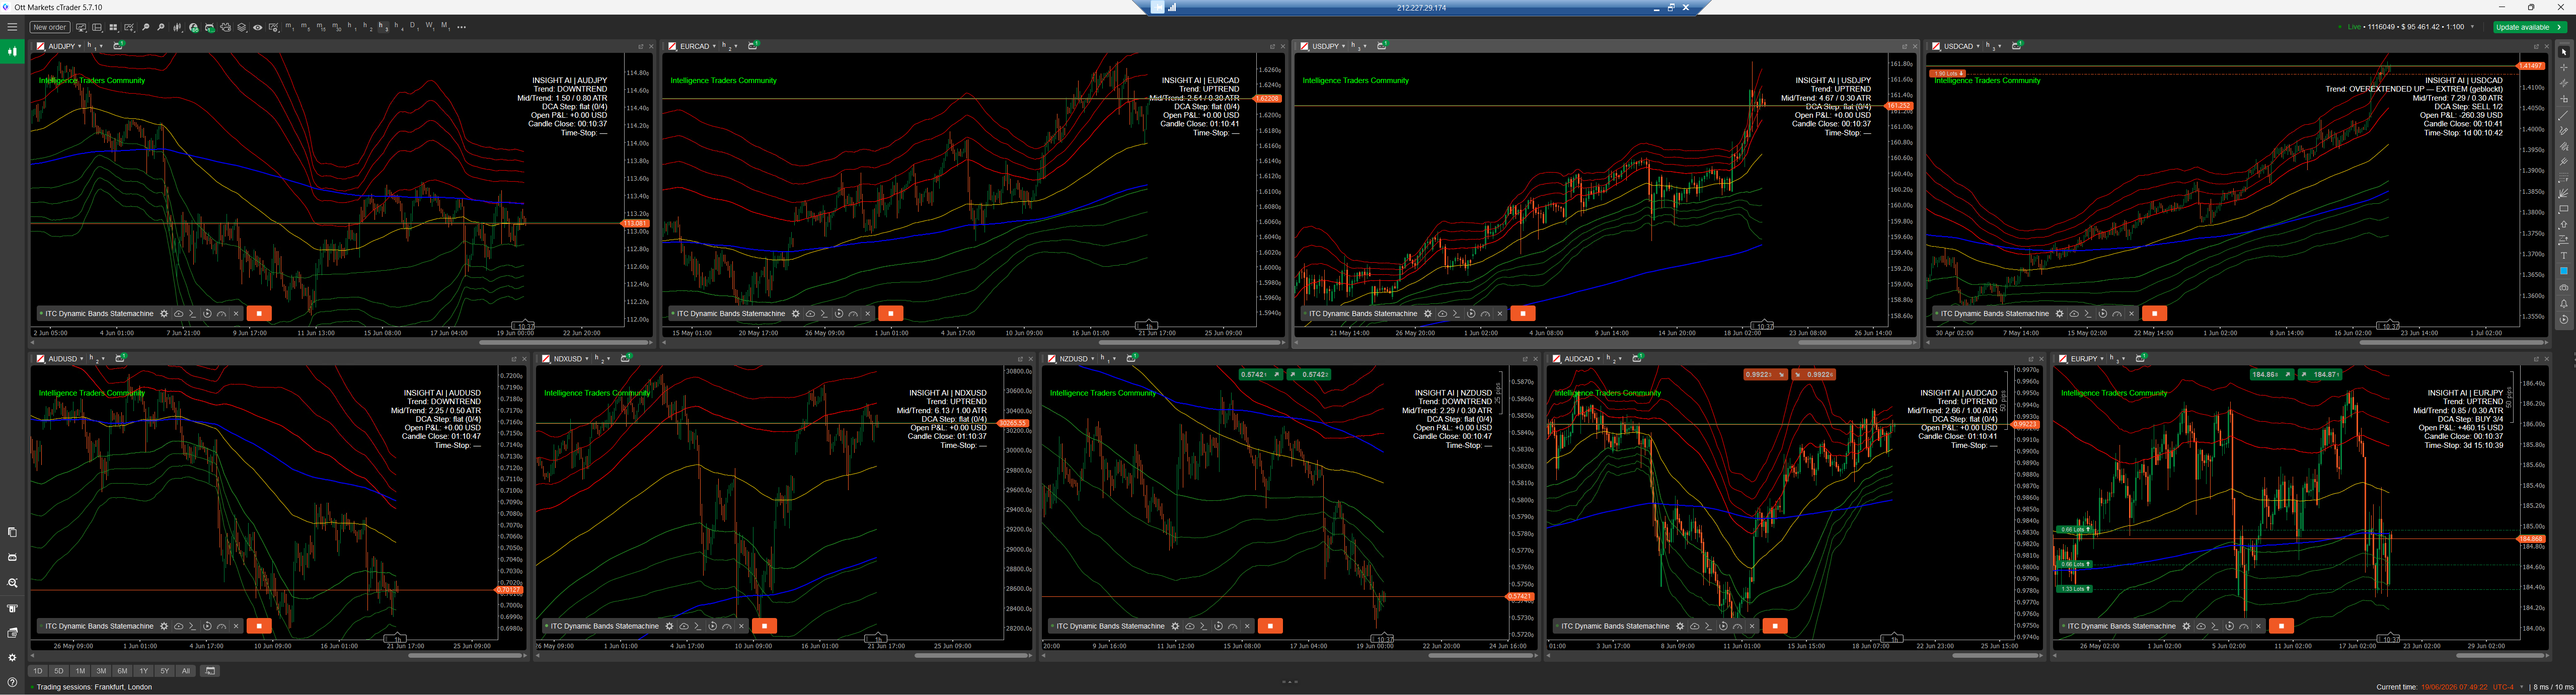Select the All period button
Viewport: 2576px width, 695px height.
point(185,671)
